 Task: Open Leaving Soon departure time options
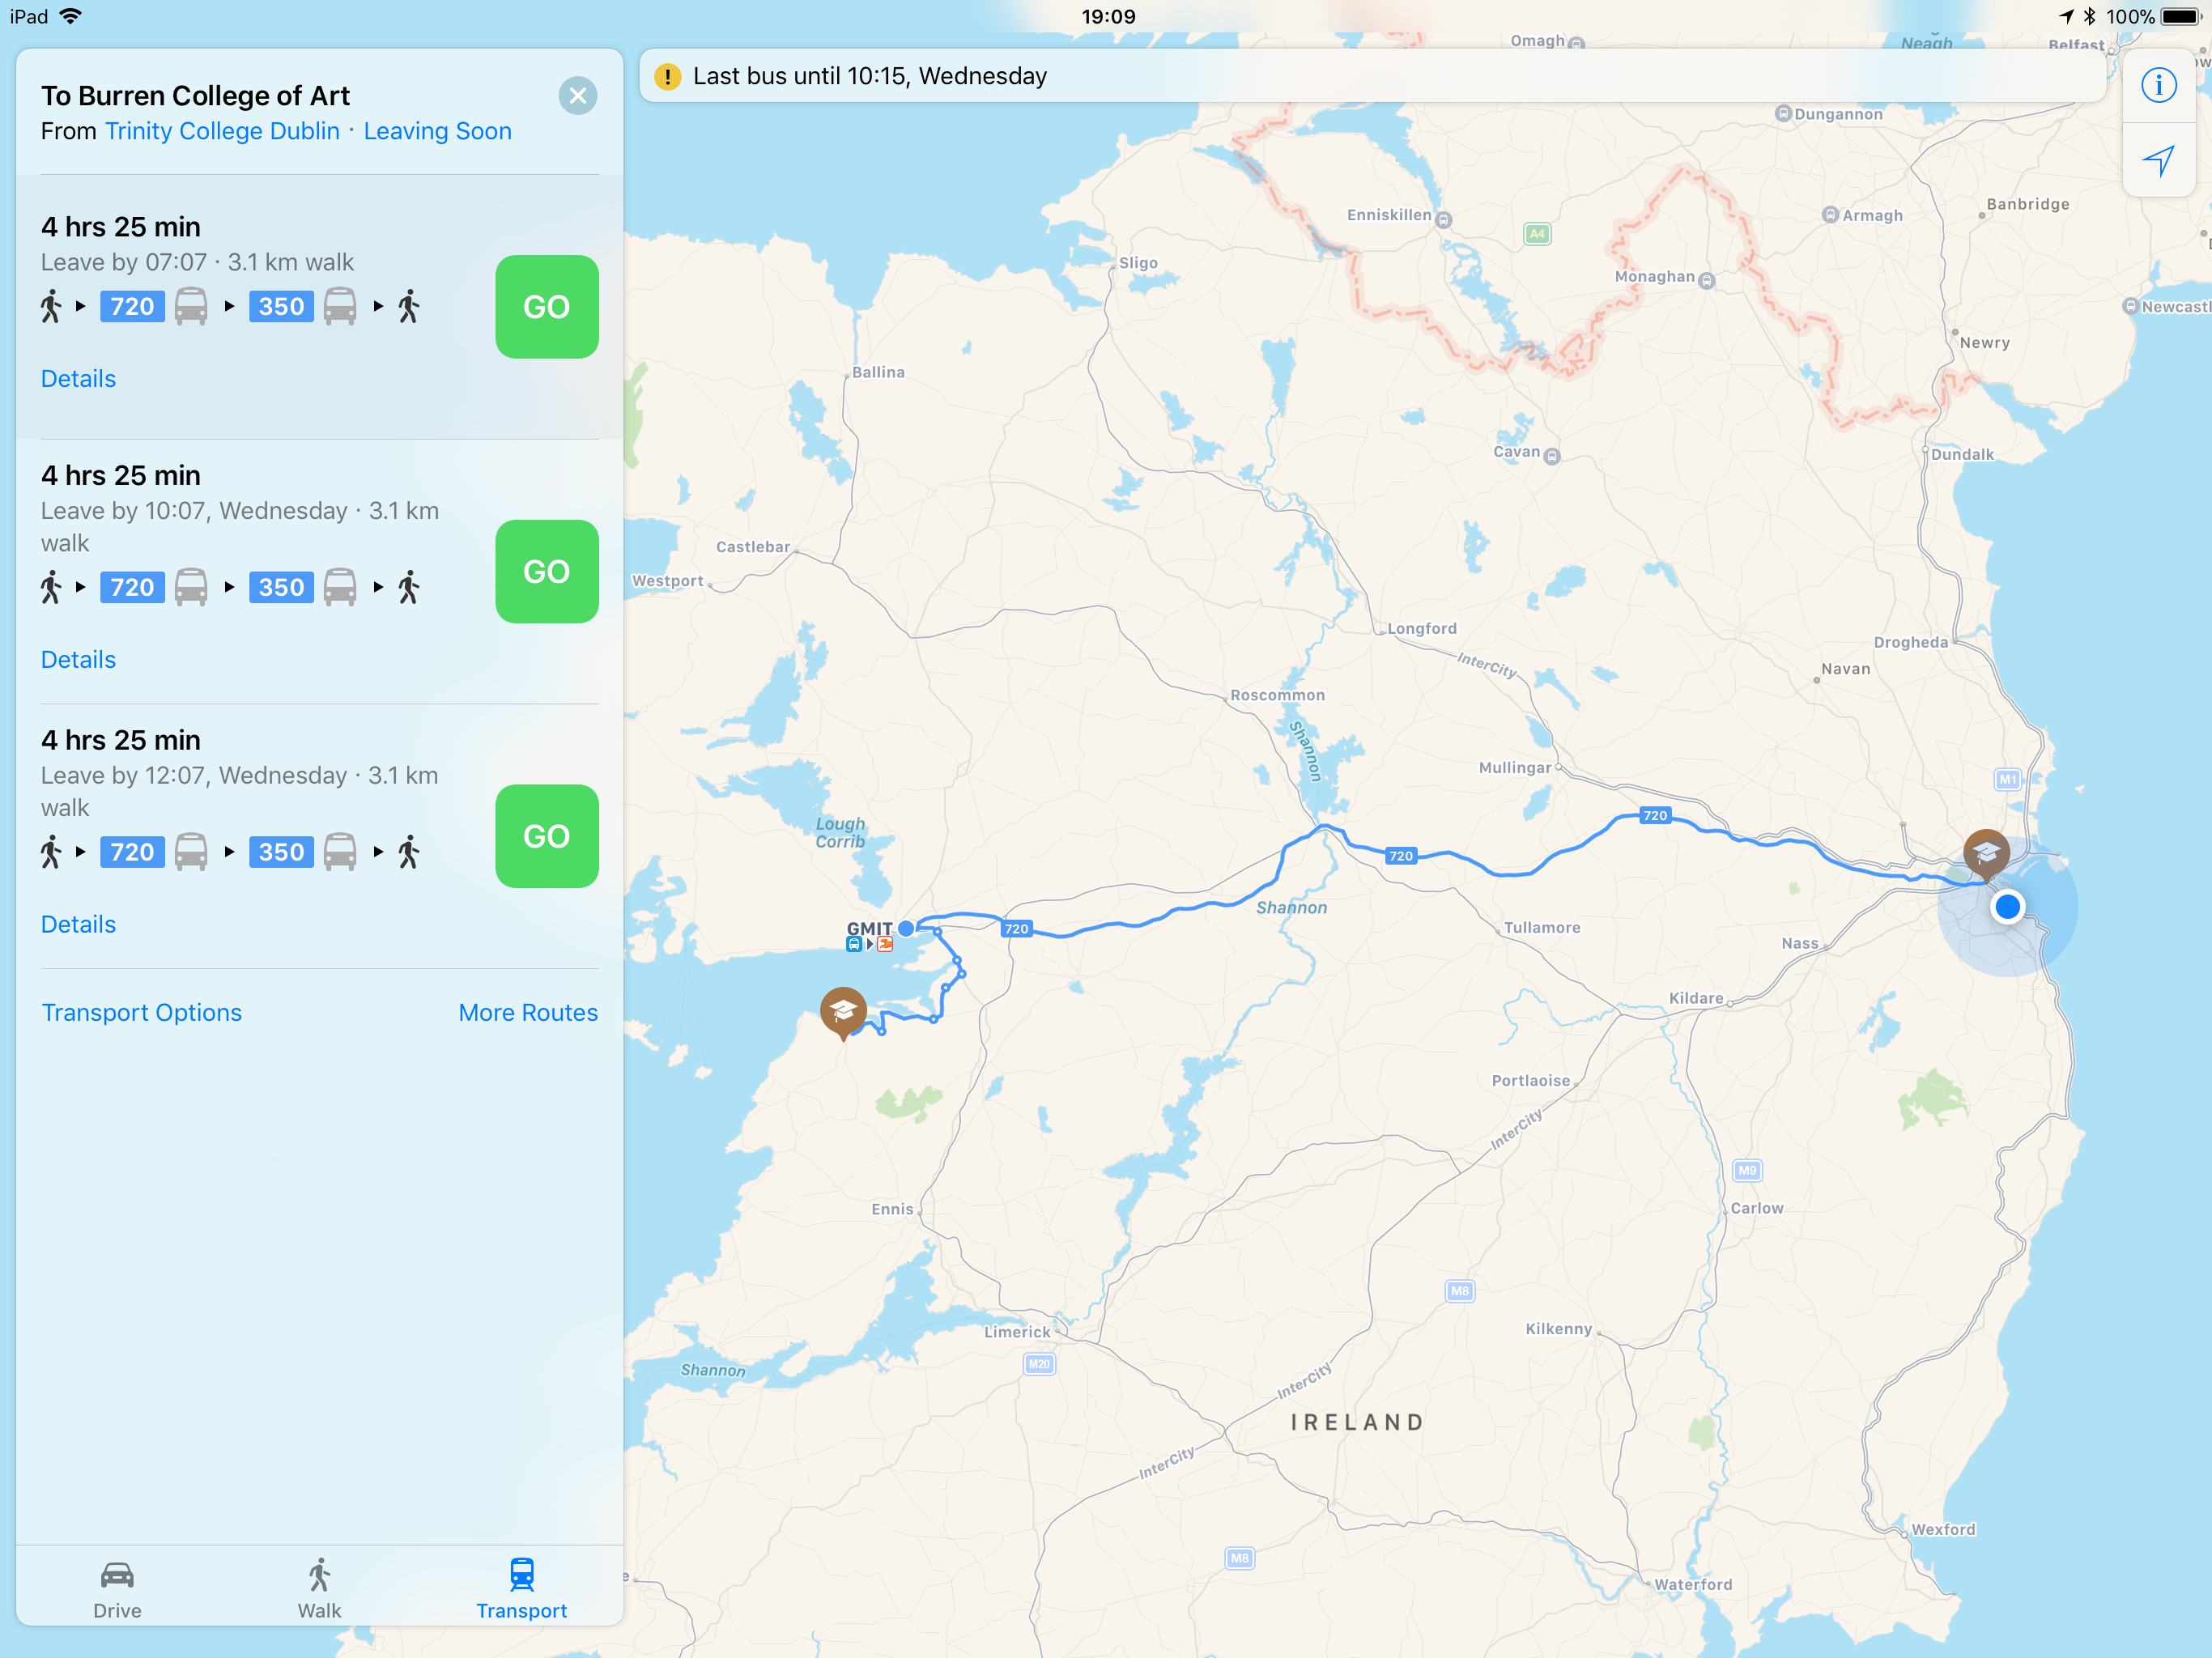[437, 131]
